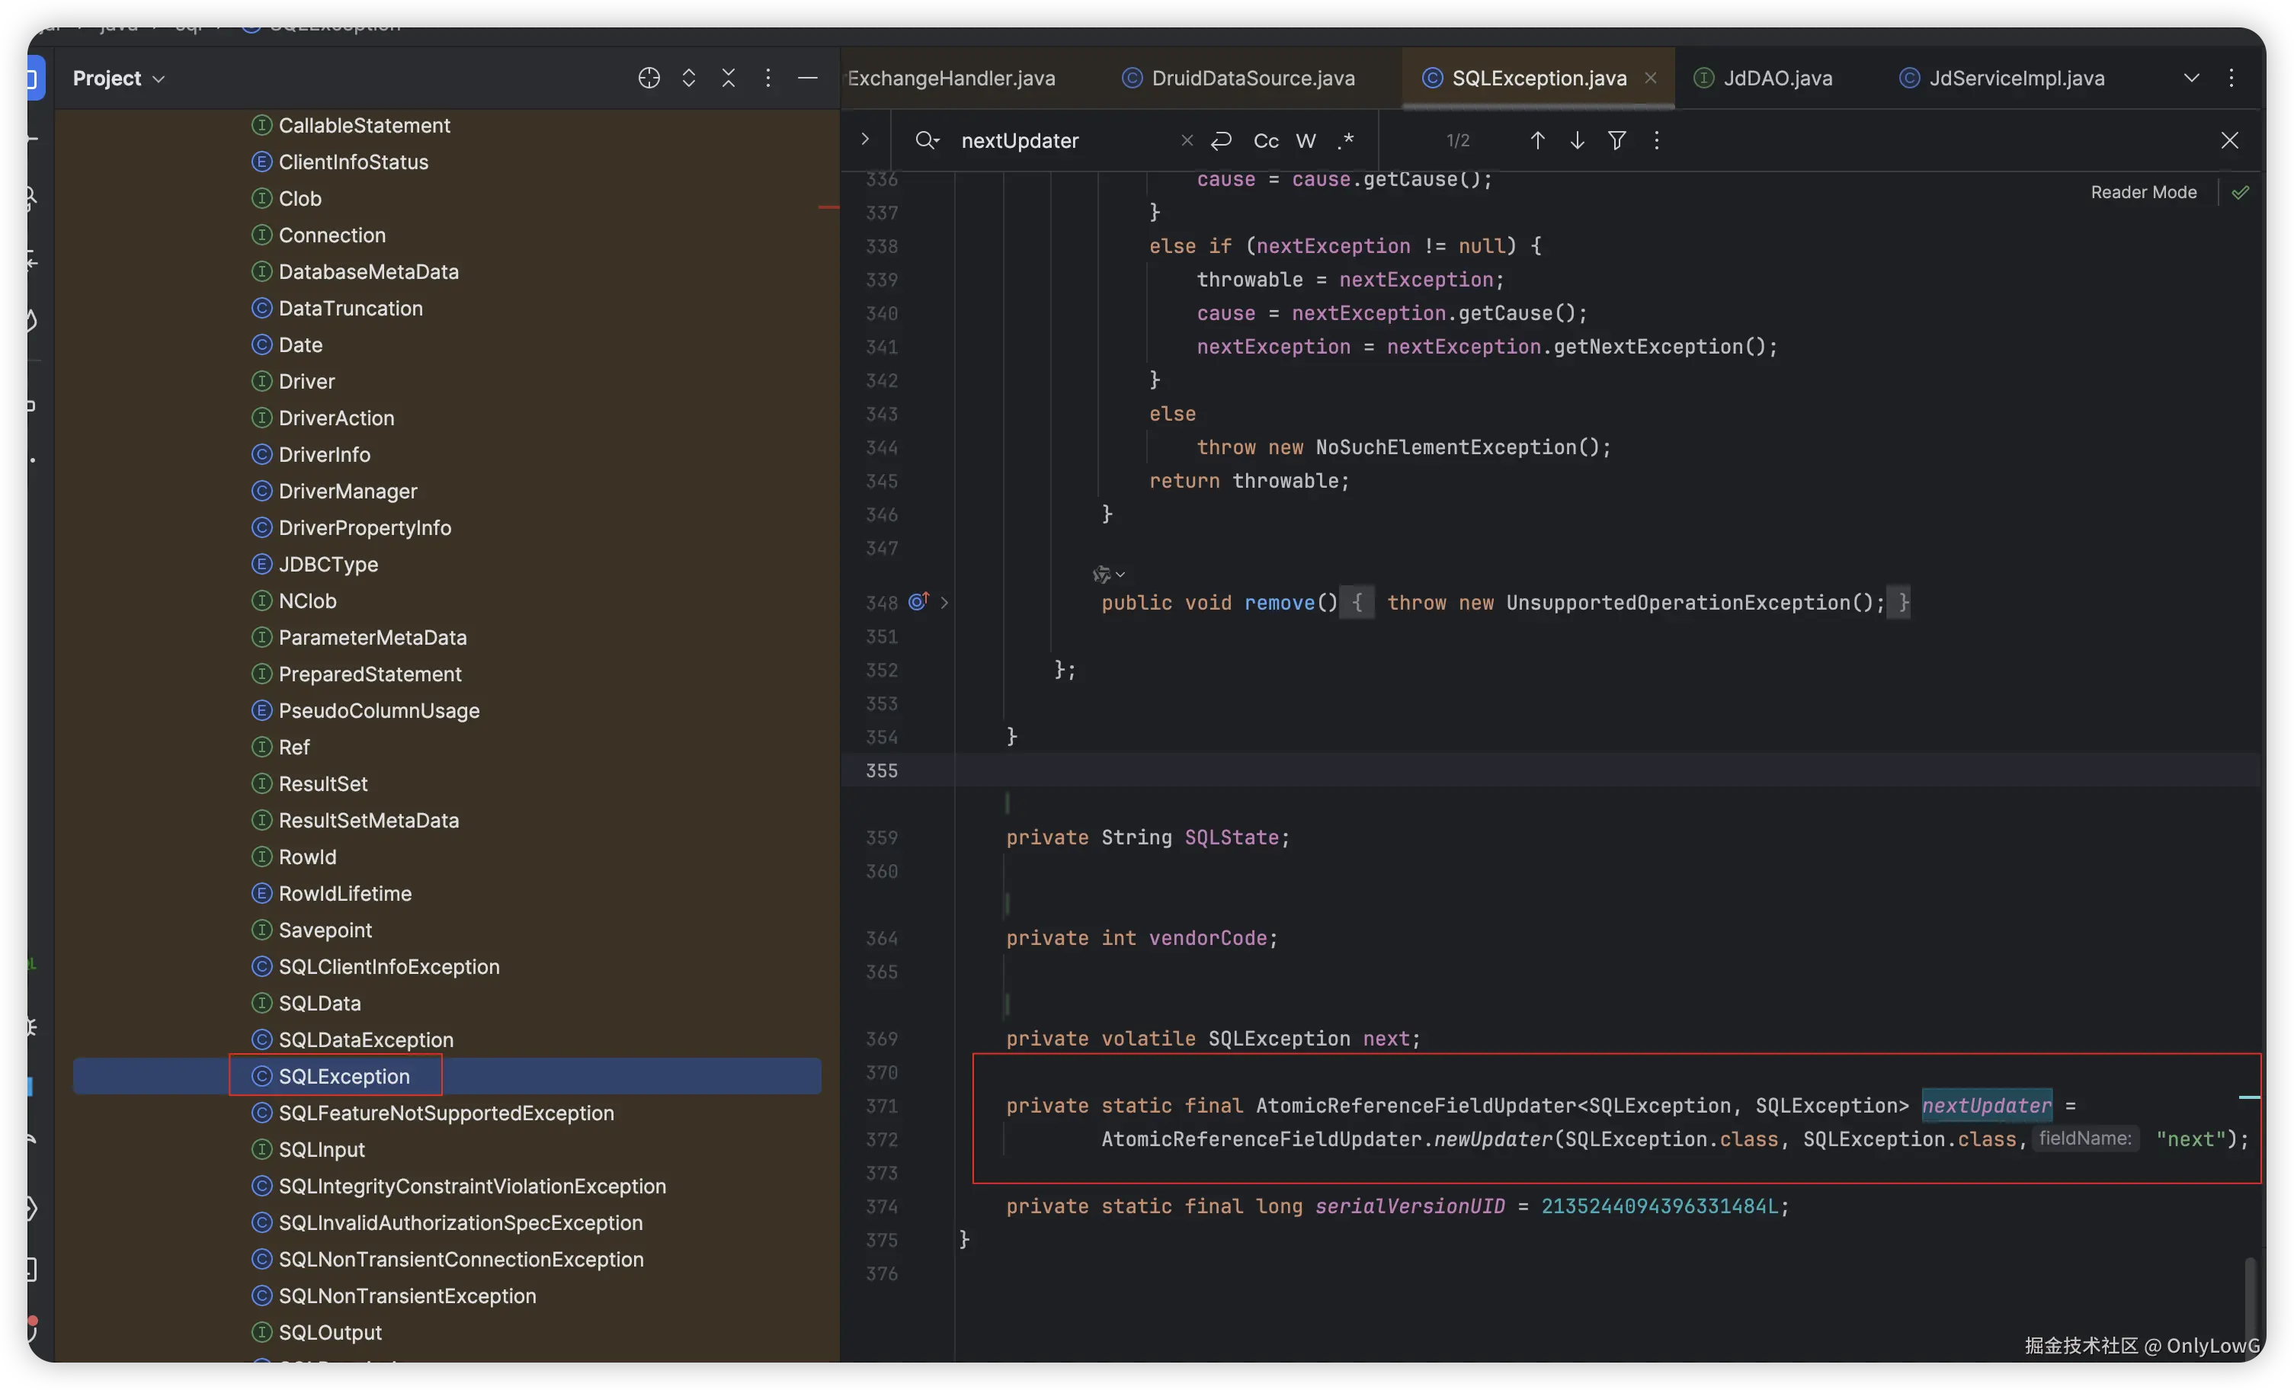This screenshot has height=1390, width=2294.
Task: Click Collapse All in the Project panel
Action: (728, 78)
